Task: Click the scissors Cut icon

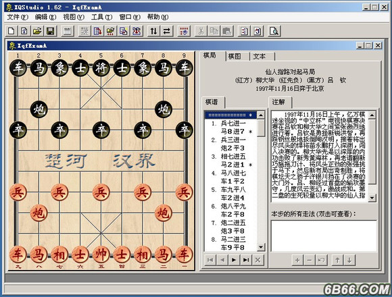Action: coord(201,31)
